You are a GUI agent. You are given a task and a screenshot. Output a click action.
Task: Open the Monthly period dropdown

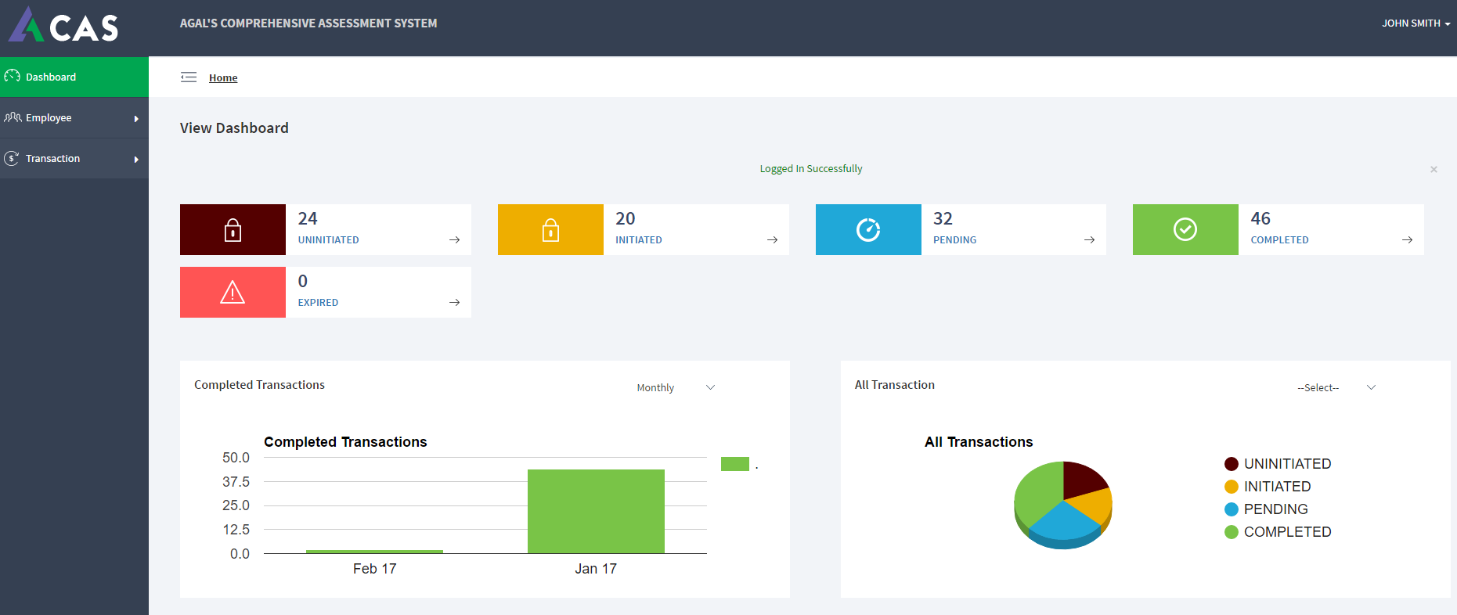coord(676,387)
